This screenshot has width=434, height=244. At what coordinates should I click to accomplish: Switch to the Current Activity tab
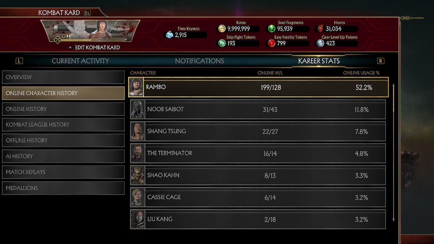click(x=80, y=61)
